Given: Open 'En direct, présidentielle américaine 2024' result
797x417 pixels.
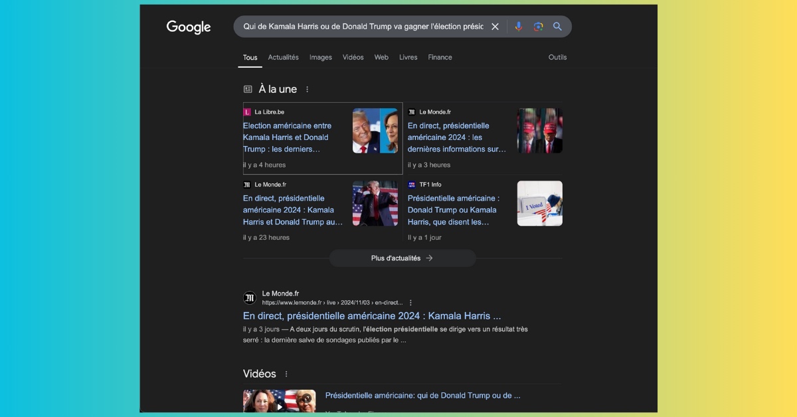Looking at the screenshot, I should [372, 316].
